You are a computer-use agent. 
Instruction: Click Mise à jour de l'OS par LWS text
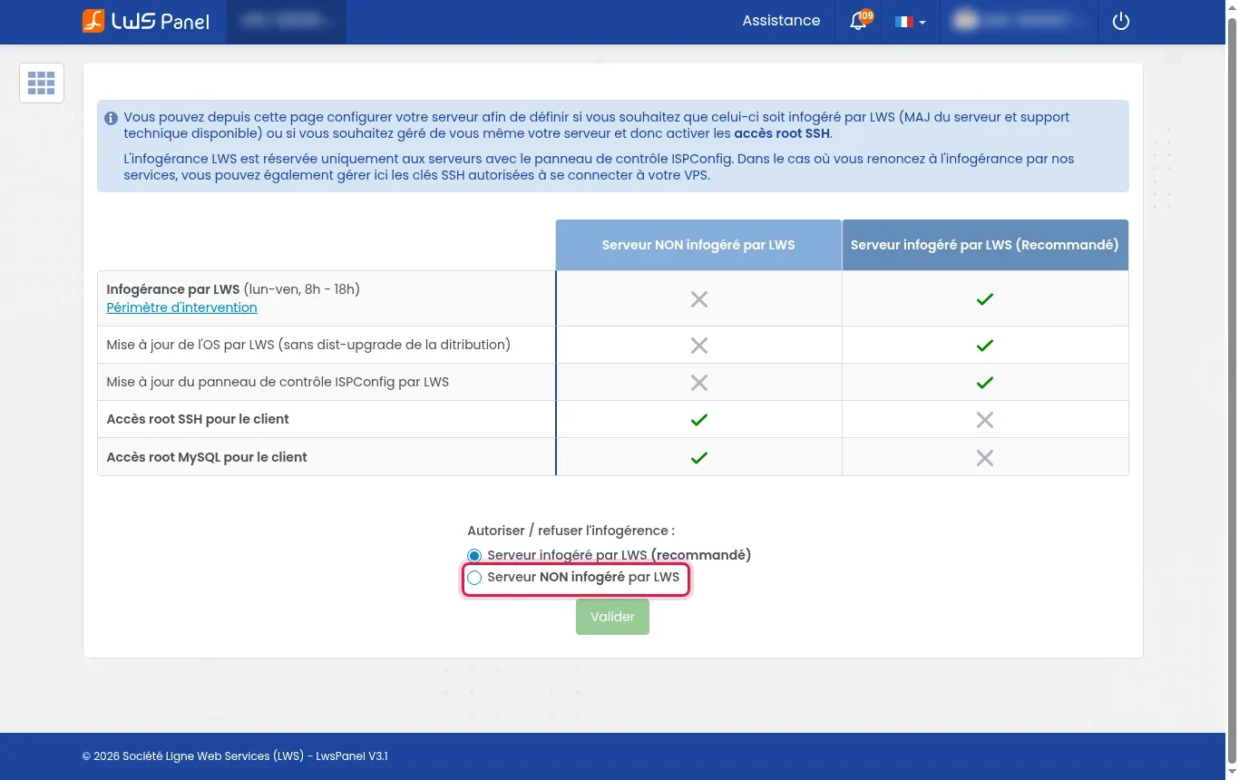[308, 345]
